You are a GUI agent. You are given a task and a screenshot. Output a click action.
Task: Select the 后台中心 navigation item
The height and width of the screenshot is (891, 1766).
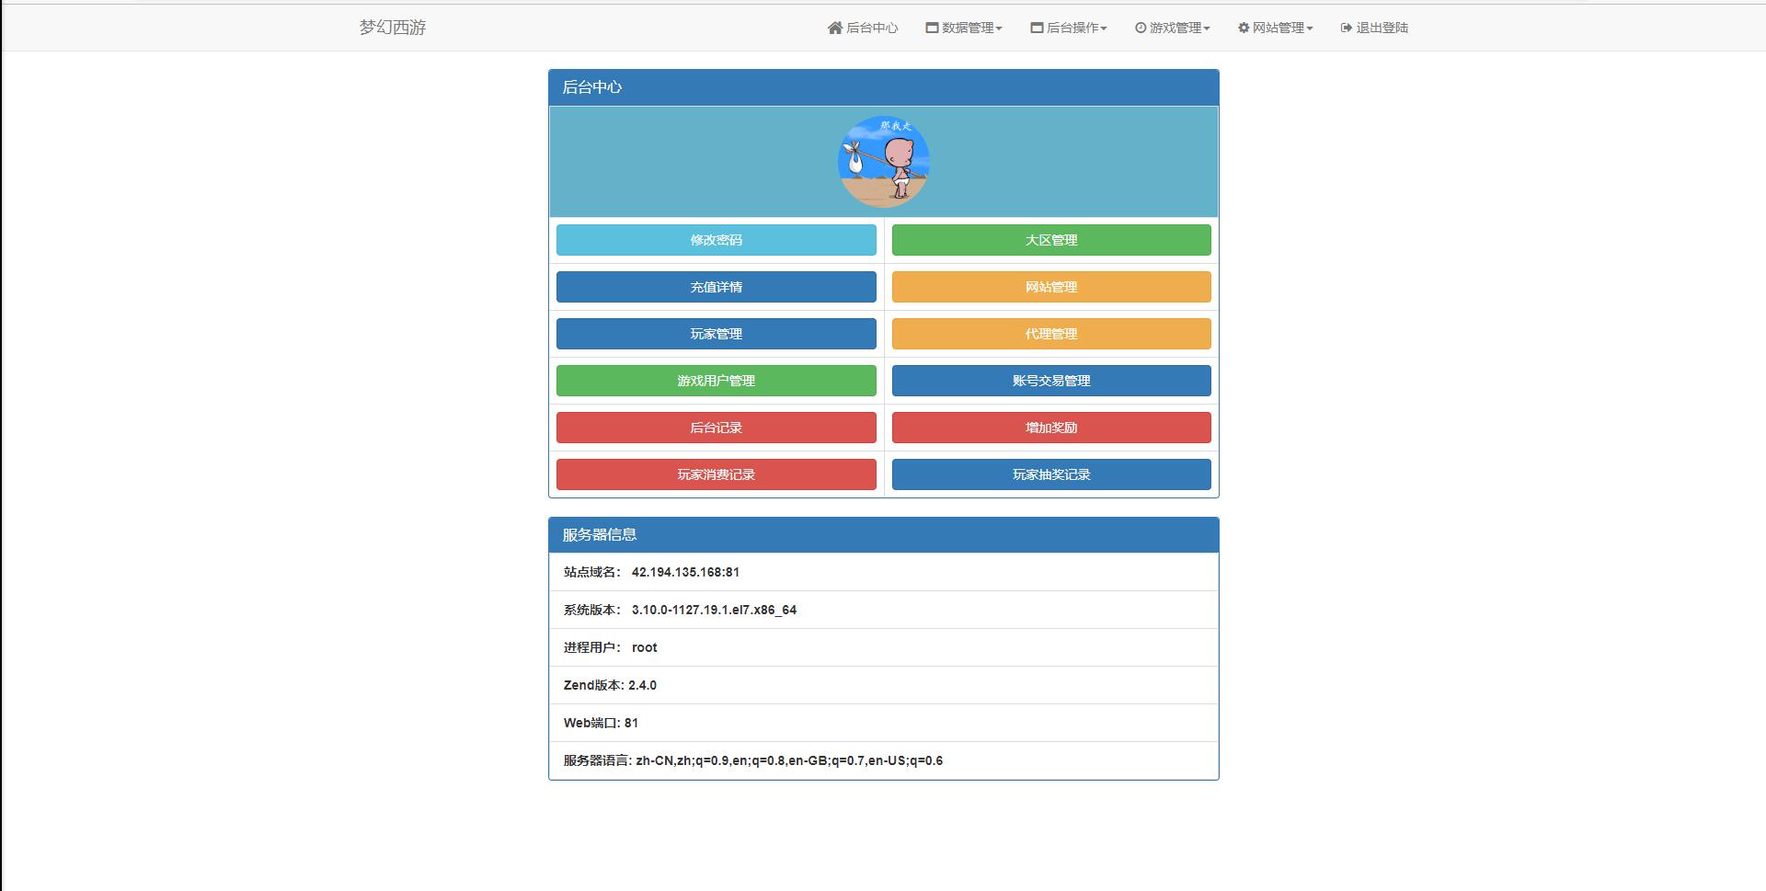tap(863, 28)
